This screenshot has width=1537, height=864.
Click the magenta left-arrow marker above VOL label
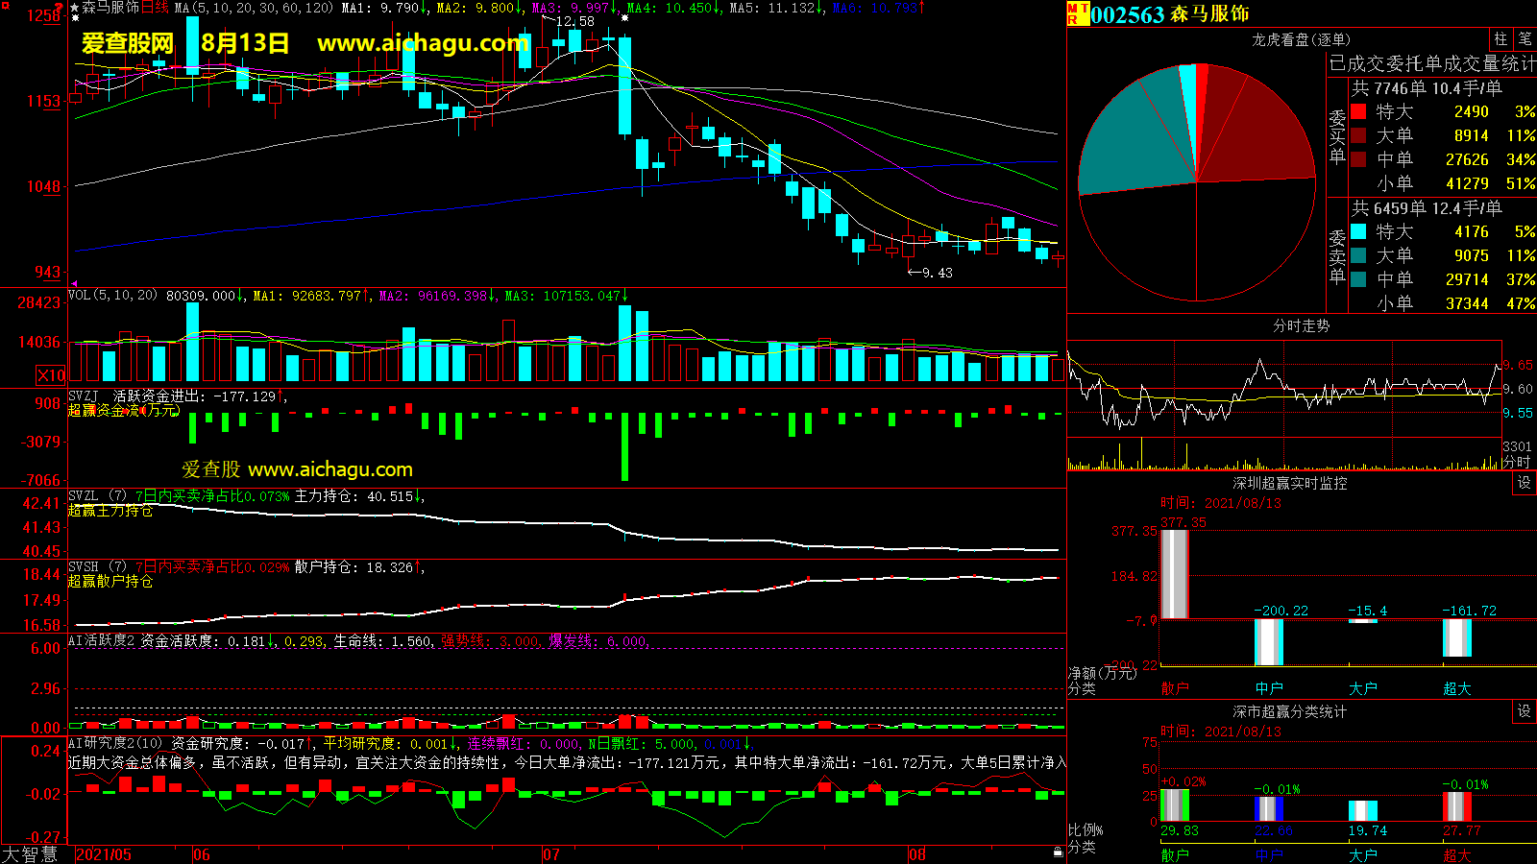[73, 284]
